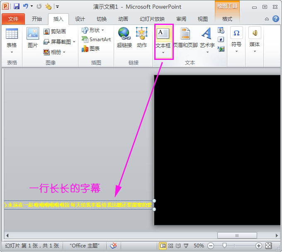Insert a 图片 (Picture)
The width and height of the screenshot is (282, 252).
tap(32, 38)
